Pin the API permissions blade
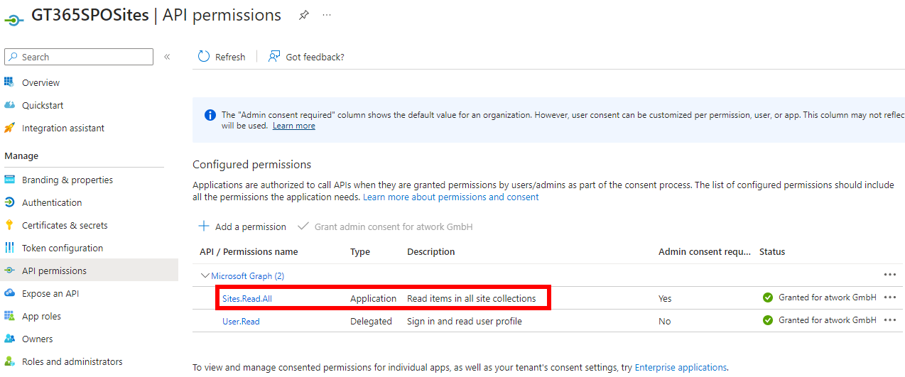The width and height of the screenshot is (905, 377). 304,15
